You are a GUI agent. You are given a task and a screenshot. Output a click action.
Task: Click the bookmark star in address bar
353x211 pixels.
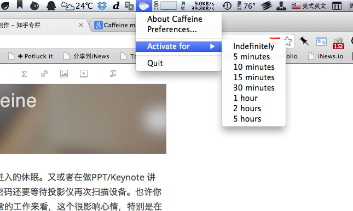click(288, 41)
